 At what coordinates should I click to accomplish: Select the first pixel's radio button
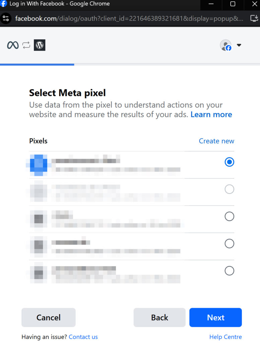click(x=229, y=162)
